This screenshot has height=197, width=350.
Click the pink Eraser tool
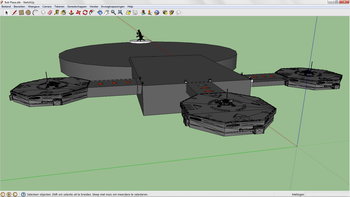(50, 13)
